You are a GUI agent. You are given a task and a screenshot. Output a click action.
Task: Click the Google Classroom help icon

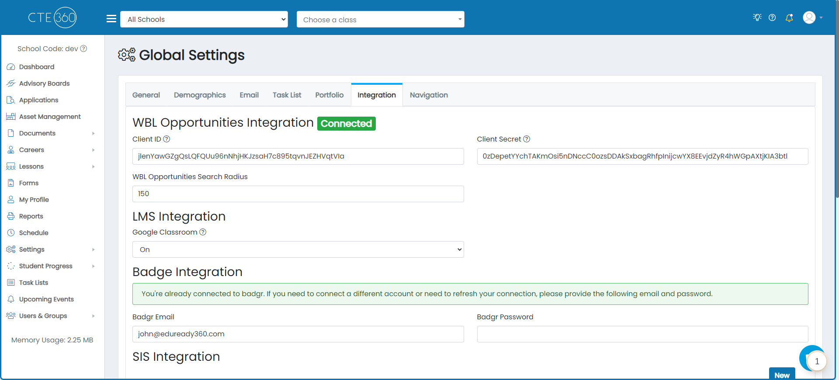point(203,232)
